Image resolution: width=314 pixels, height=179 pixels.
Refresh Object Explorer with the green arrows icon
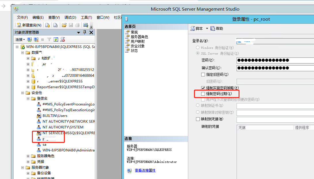coord(56,40)
